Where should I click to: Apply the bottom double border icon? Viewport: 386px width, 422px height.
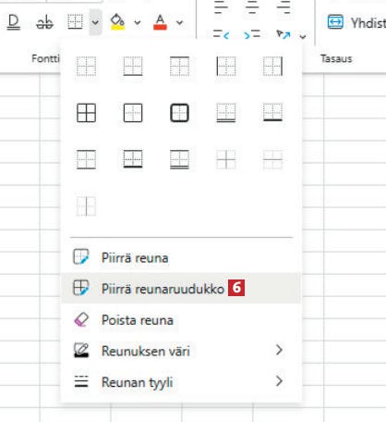[226, 113]
